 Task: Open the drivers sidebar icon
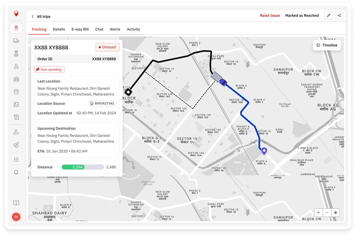tap(16, 53)
